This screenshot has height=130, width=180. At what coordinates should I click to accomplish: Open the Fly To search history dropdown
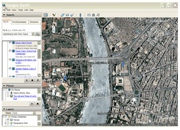tap(33, 34)
